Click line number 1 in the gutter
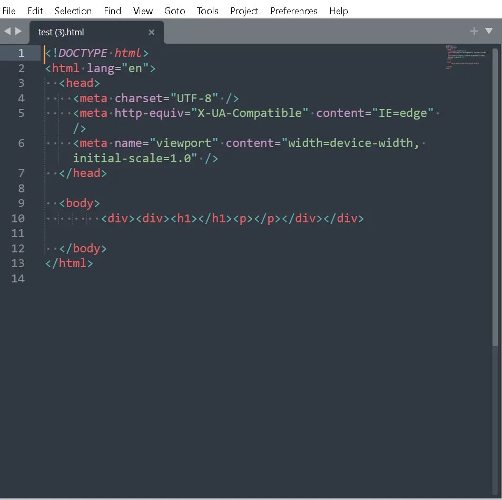Viewport: 502px width, 500px height. tap(21, 53)
